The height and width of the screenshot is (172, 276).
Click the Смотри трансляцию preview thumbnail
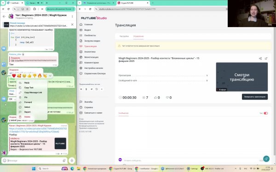coord(242,77)
